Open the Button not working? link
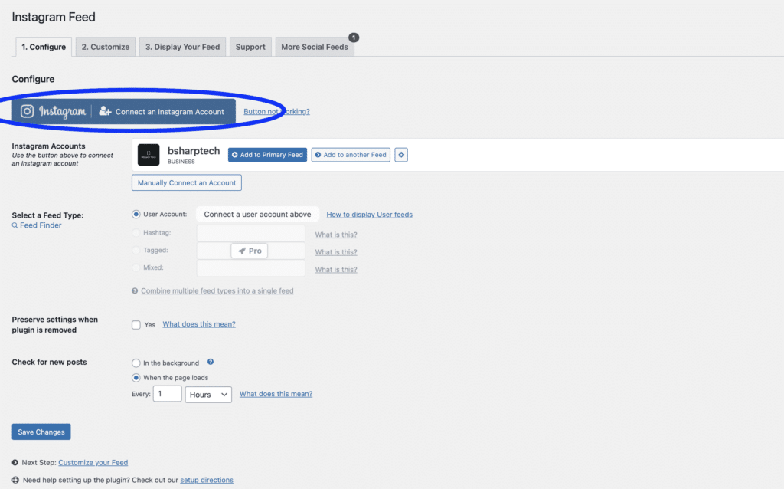This screenshot has height=489, width=784. 276,112
